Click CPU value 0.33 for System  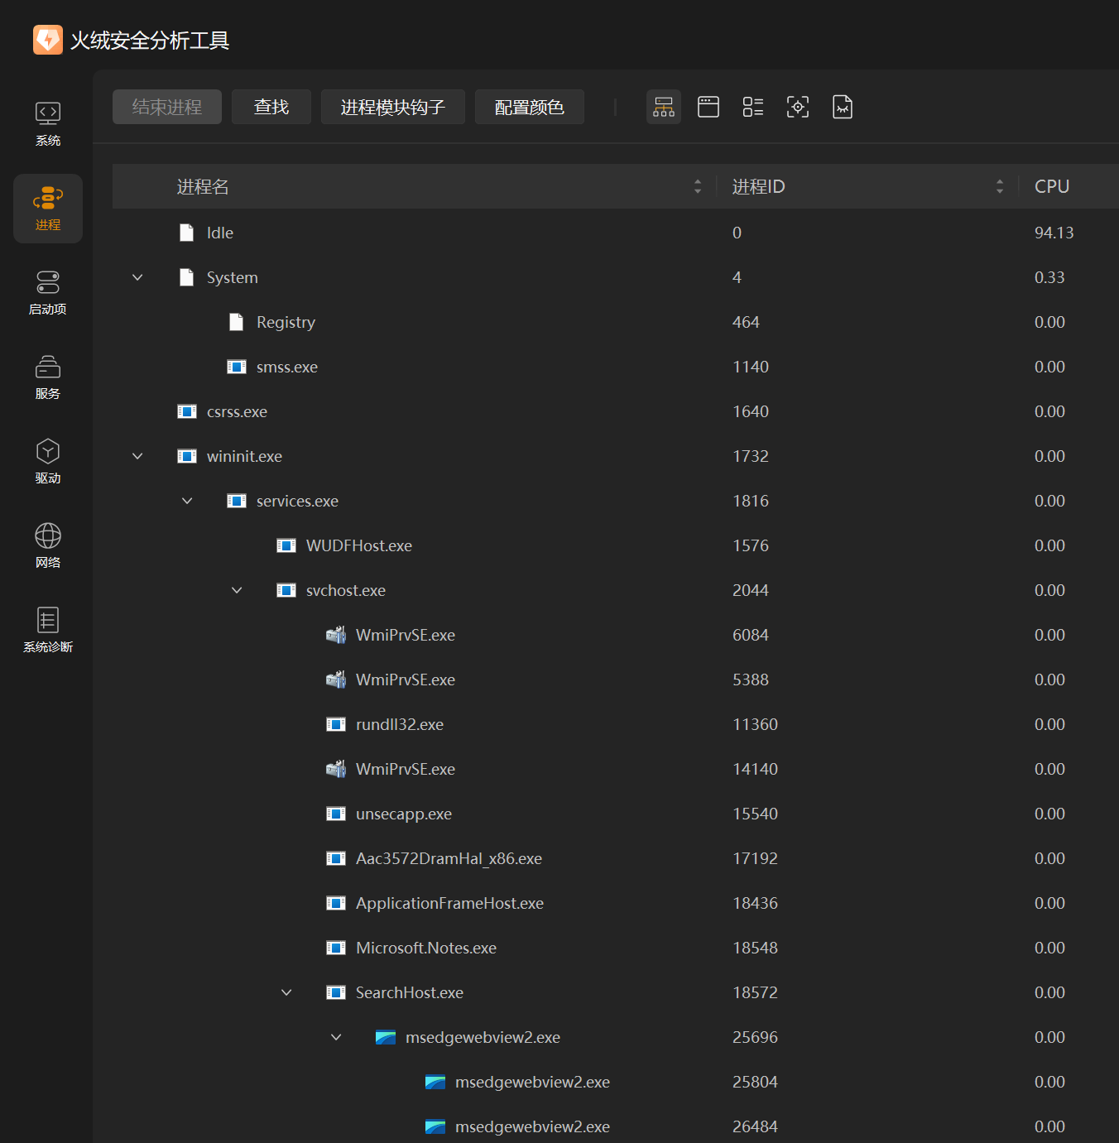click(1049, 277)
